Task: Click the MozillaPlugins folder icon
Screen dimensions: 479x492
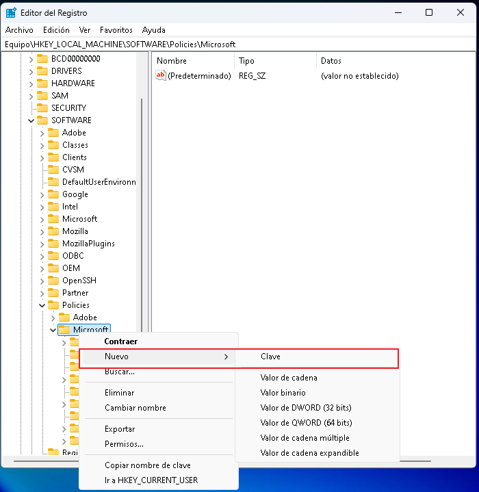Action: point(53,244)
